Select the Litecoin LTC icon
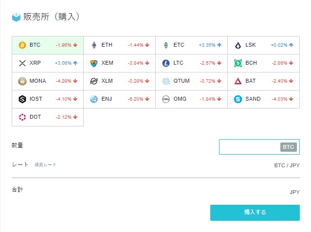This screenshot has height=232, width=311. pos(166,63)
